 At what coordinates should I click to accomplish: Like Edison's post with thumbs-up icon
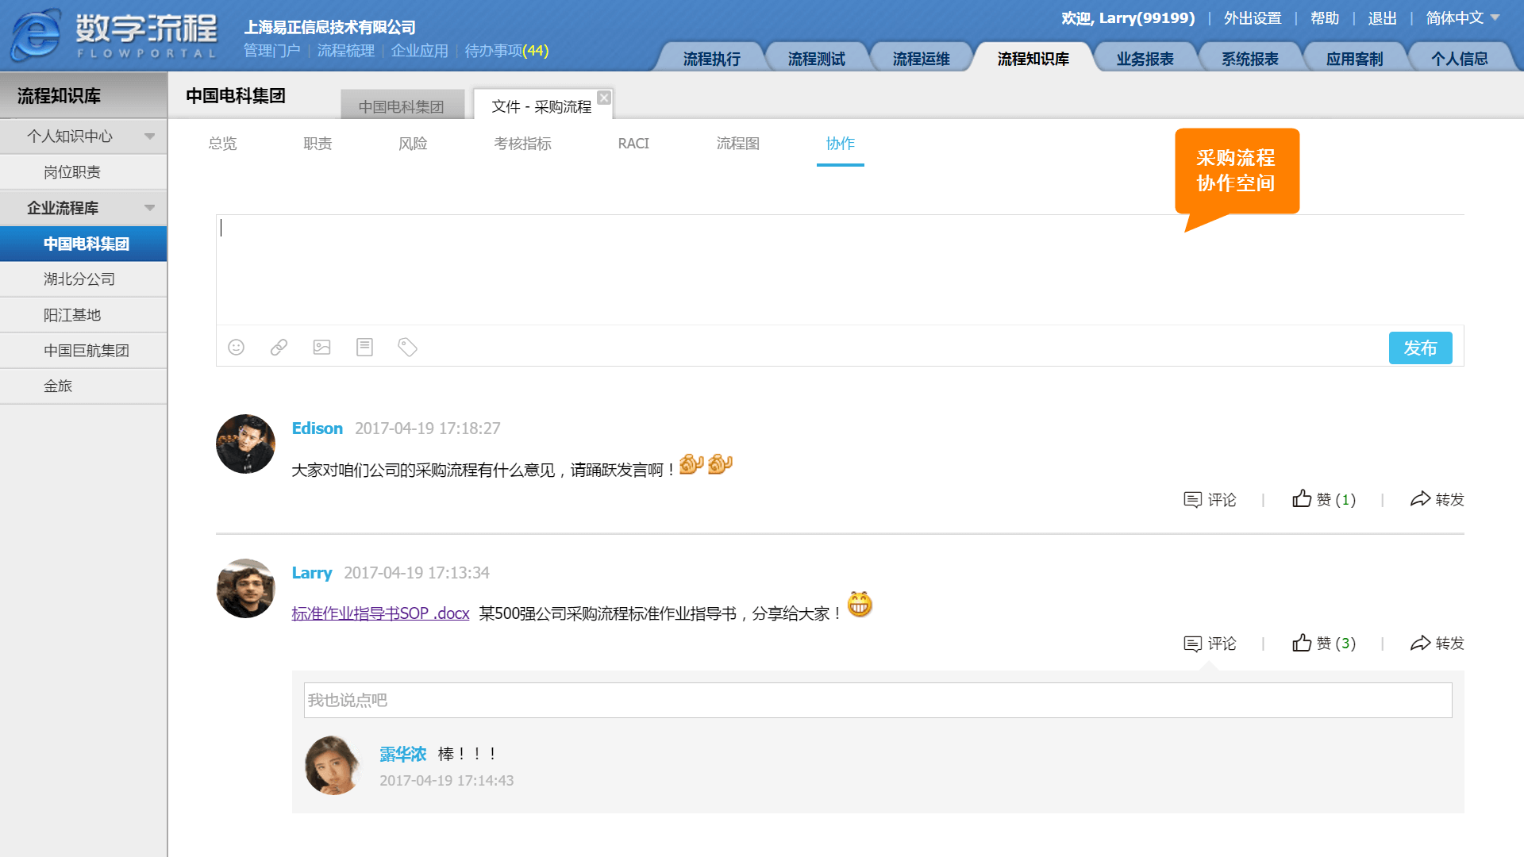(x=1302, y=499)
